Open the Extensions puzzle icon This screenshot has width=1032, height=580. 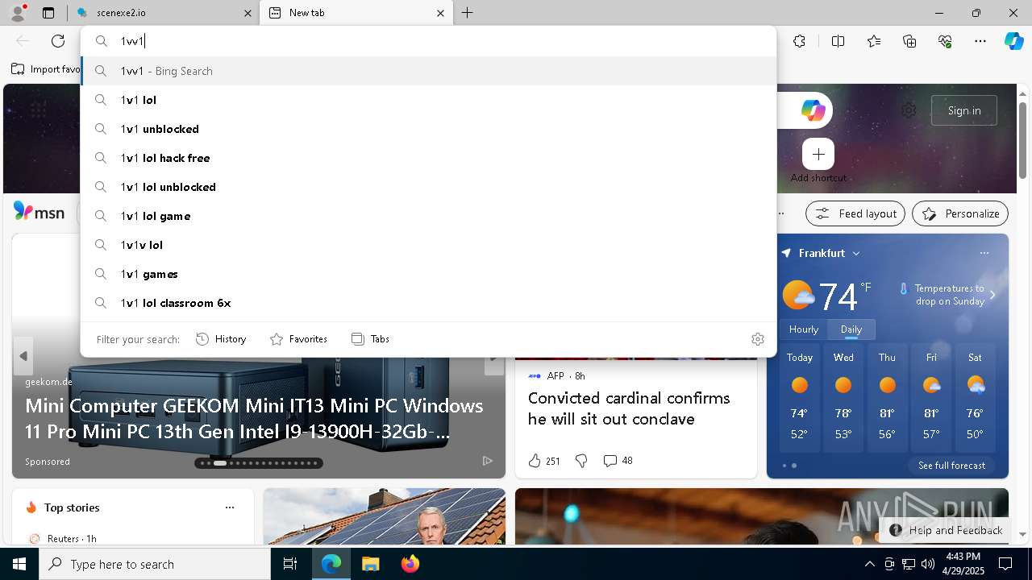pos(799,41)
